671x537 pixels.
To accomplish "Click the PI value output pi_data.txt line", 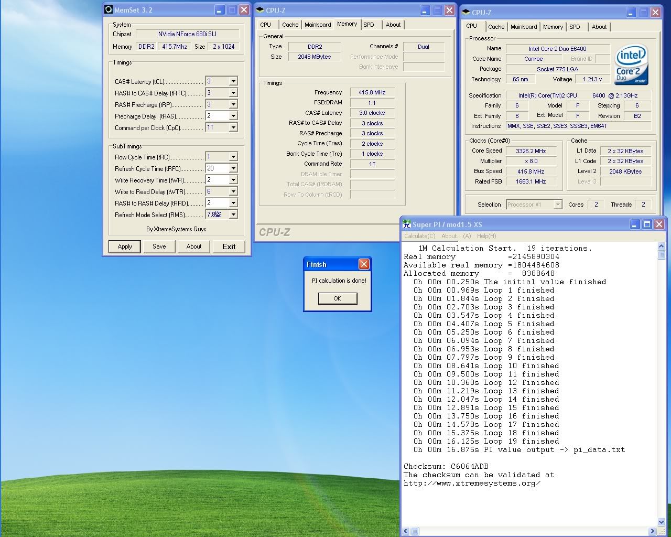I will (520, 450).
